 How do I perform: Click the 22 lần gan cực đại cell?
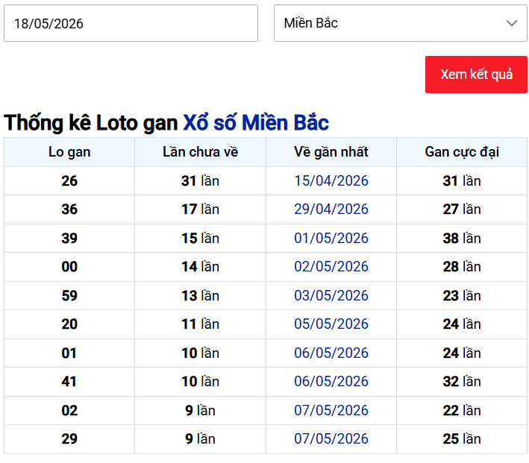462,410
